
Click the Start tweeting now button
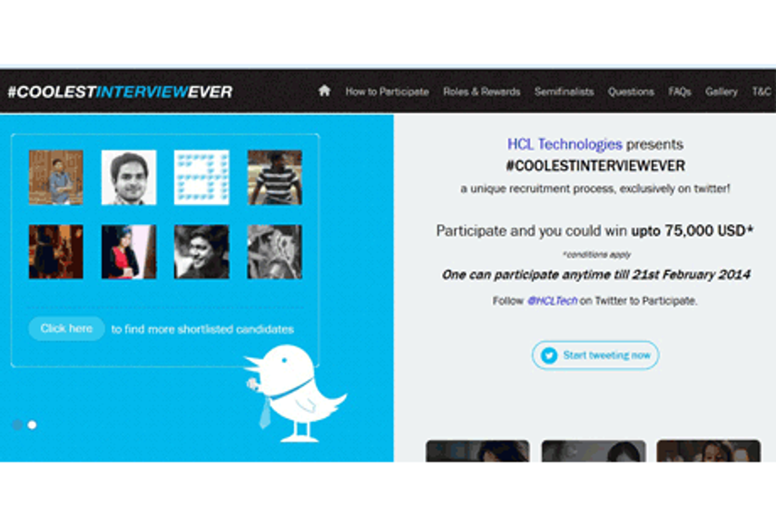[x=595, y=356]
